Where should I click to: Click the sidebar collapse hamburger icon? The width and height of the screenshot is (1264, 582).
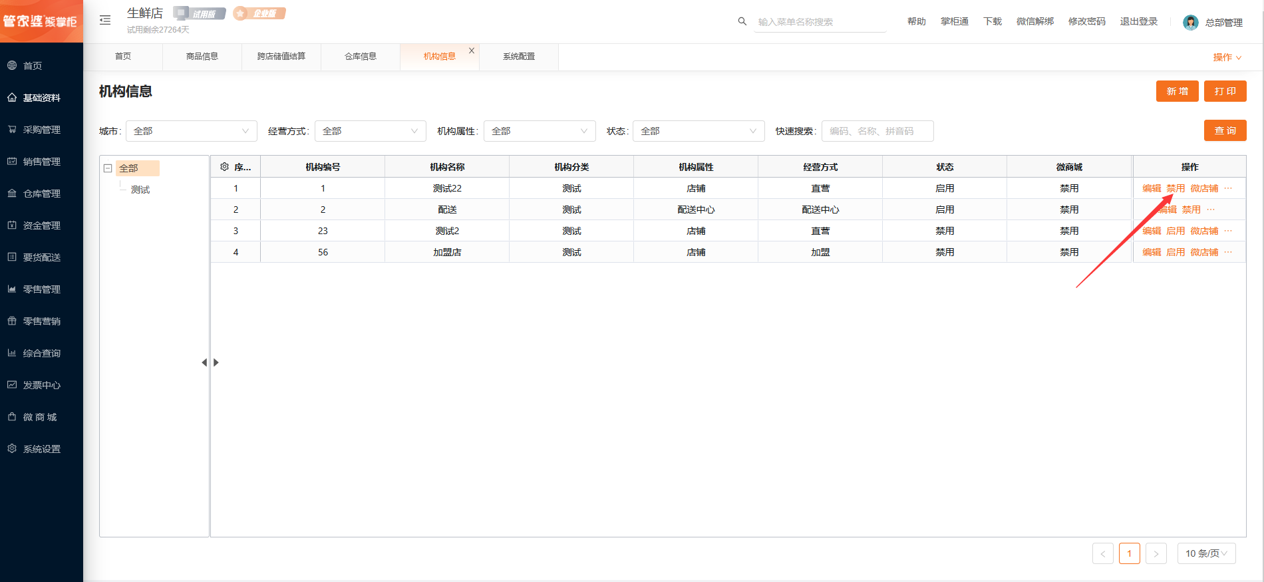coord(105,21)
